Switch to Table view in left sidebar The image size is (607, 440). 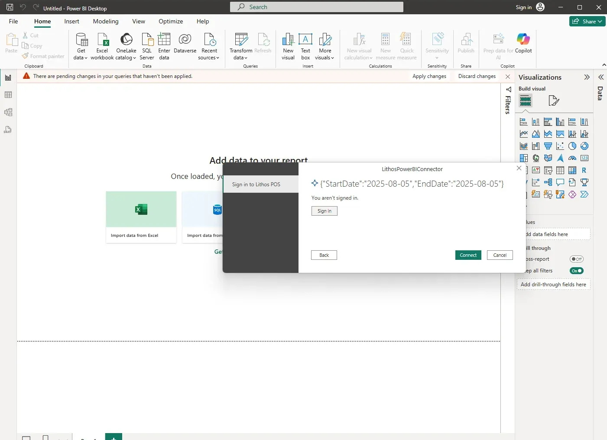[x=8, y=95]
